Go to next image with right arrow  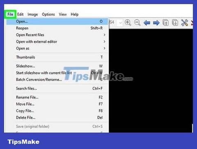pos(156,23)
